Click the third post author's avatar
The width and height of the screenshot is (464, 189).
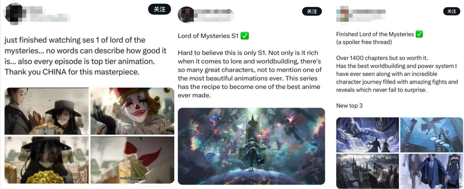pos(342,14)
